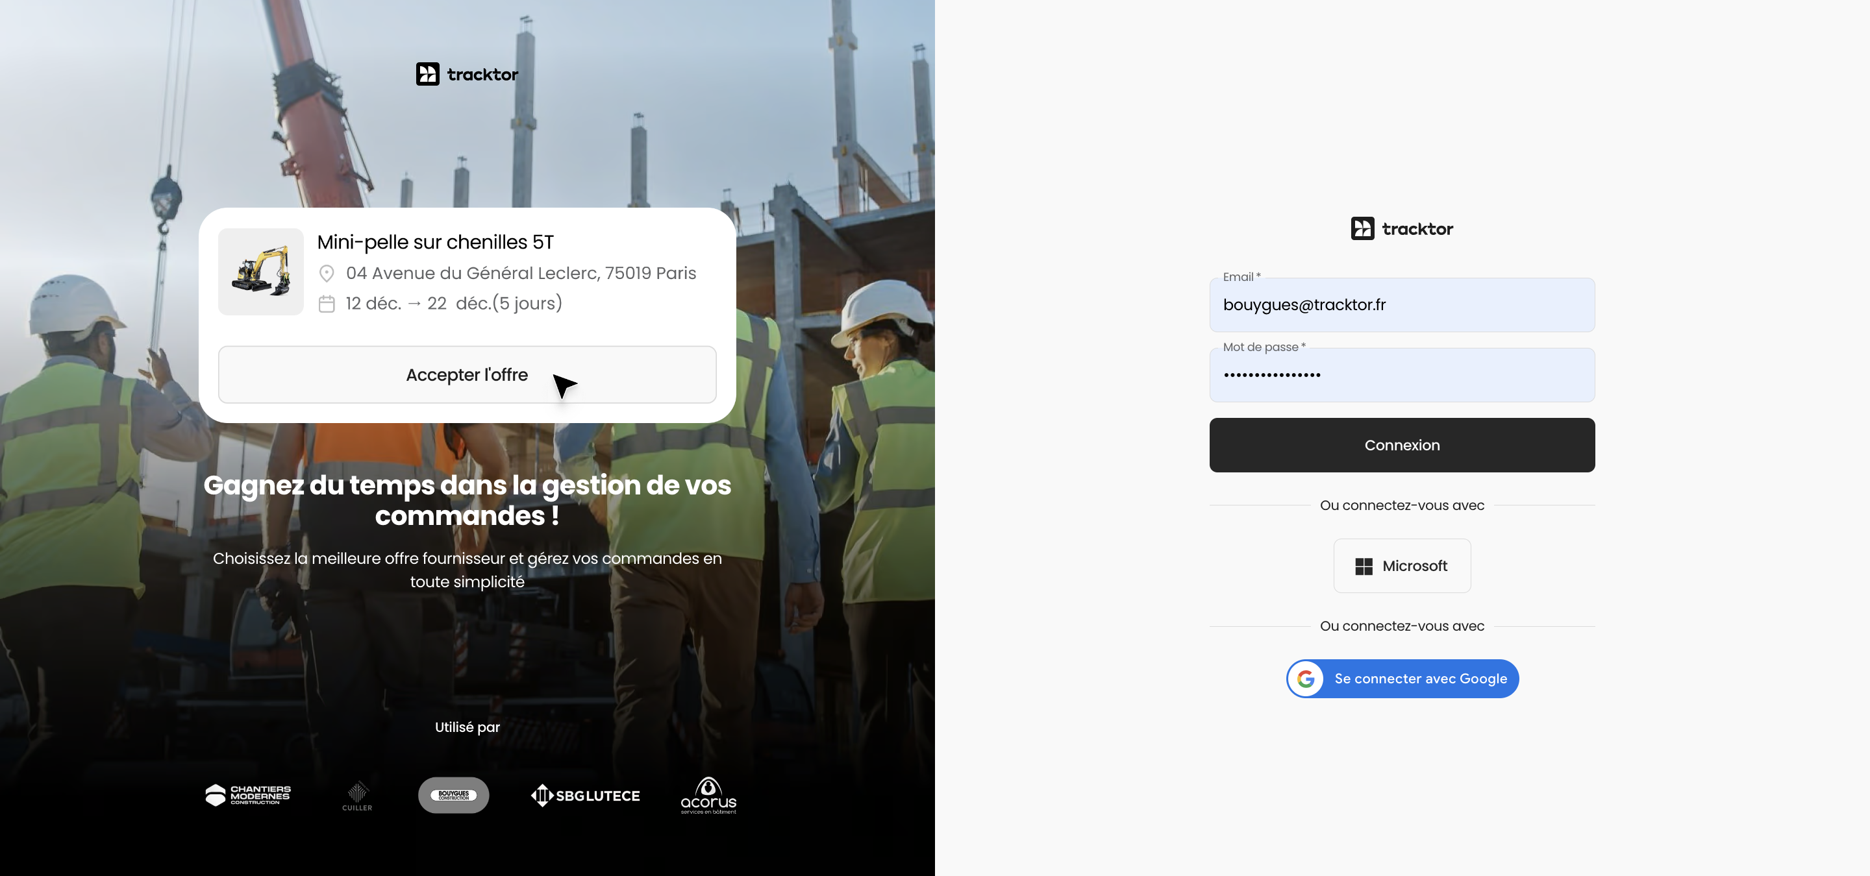Click the calendar icon beside dates
The height and width of the screenshot is (876, 1870).
coord(327,304)
